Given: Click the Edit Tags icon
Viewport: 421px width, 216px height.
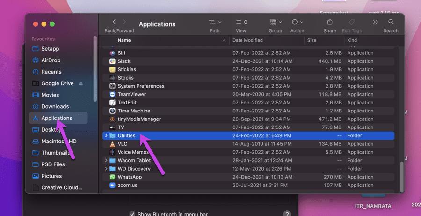Looking at the screenshot, I should [x=352, y=22].
